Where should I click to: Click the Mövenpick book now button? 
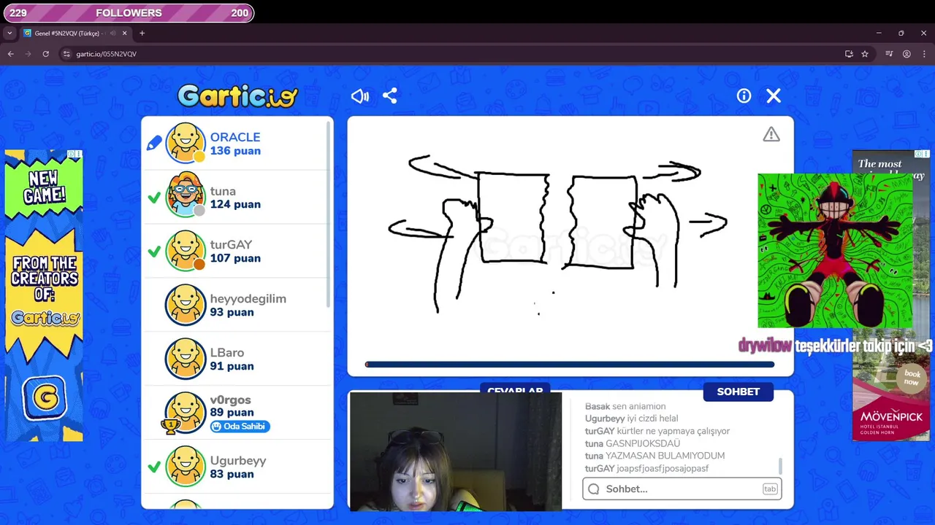pos(912,378)
